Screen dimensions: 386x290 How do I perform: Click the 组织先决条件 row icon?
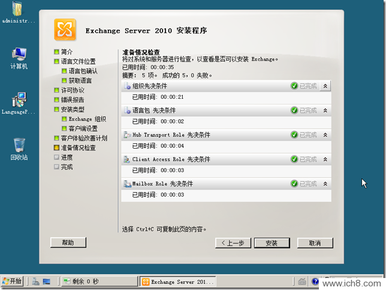[127, 86]
